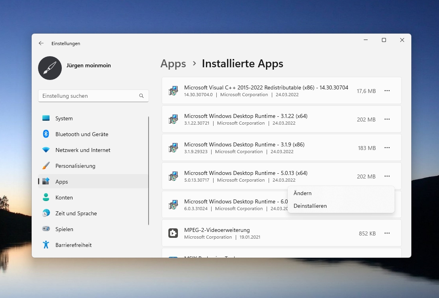Click the 183 MB size value
The image size is (439, 298).
pos(367,148)
